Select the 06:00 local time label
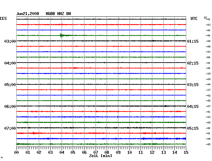Image resolution: width=212 pixels, height=161 pixels. 10,107
